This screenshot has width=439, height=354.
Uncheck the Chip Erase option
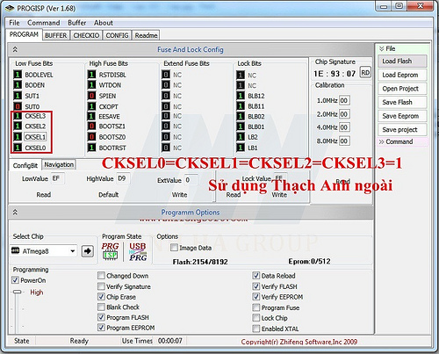tap(101, 297)
